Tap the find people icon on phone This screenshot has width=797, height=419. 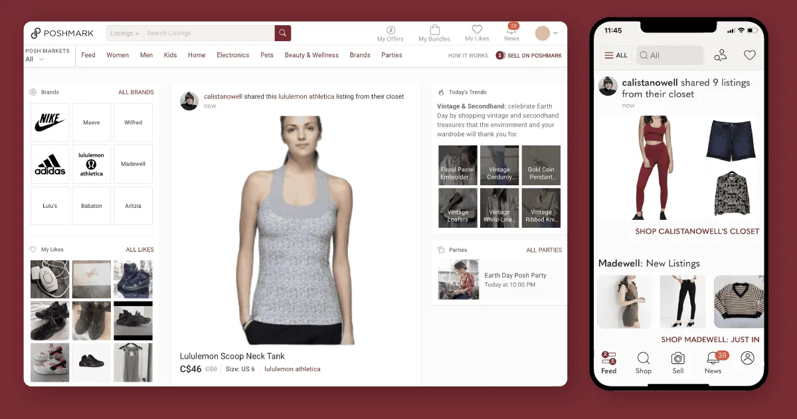click(721, 56)
